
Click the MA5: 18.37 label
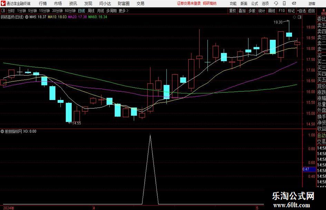[x=38, y=17]
